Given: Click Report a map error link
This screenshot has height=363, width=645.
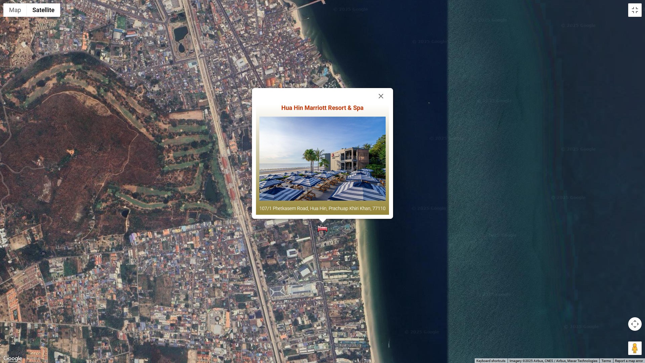Looking at the screenshot, I should pos(629,361).
